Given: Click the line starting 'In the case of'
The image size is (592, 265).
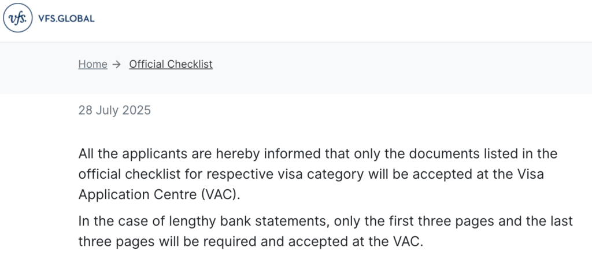Looking at the screenshot, I should 325,221.
